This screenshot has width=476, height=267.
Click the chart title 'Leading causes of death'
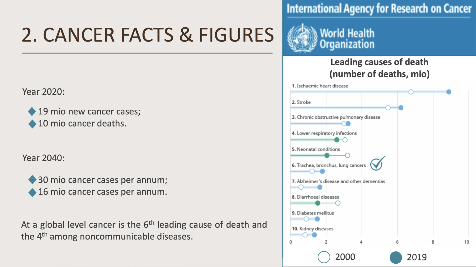coord(379,62)
